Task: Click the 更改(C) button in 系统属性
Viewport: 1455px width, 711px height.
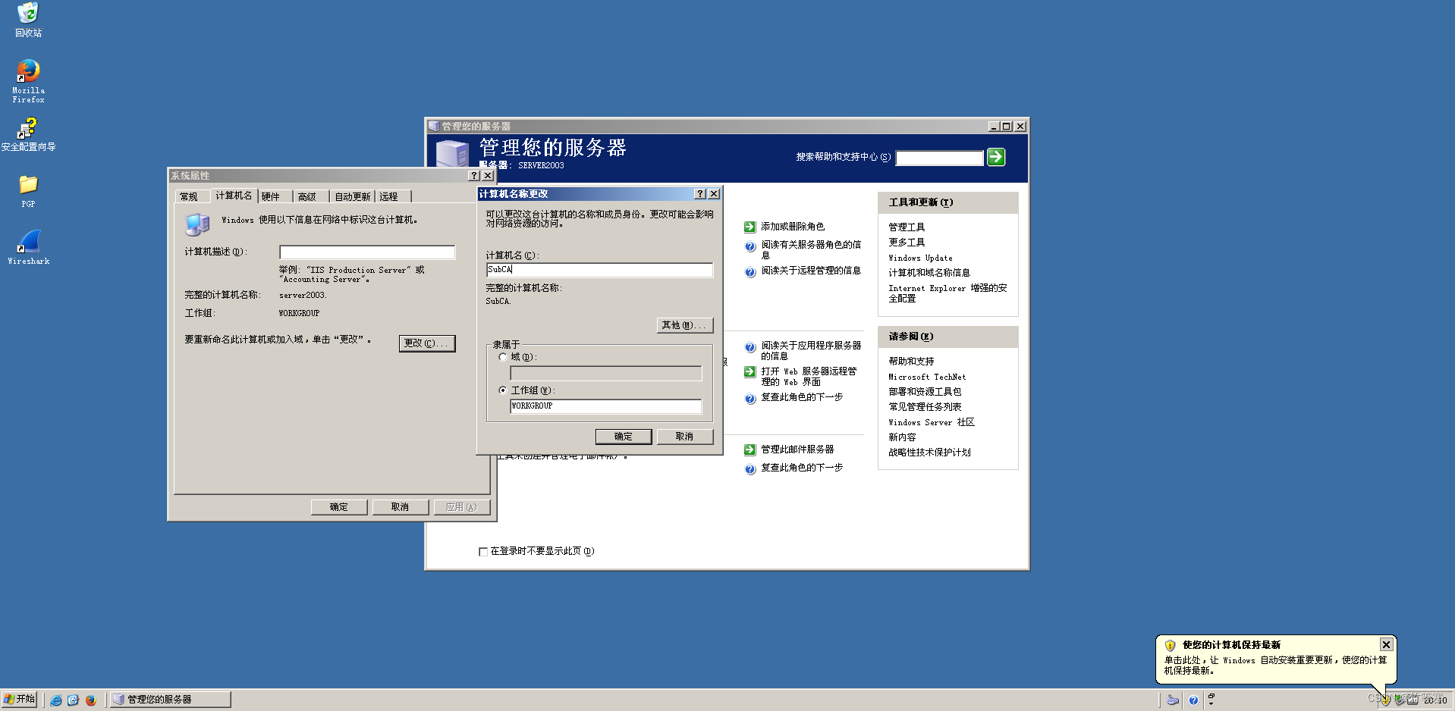Action: (427, 343)
